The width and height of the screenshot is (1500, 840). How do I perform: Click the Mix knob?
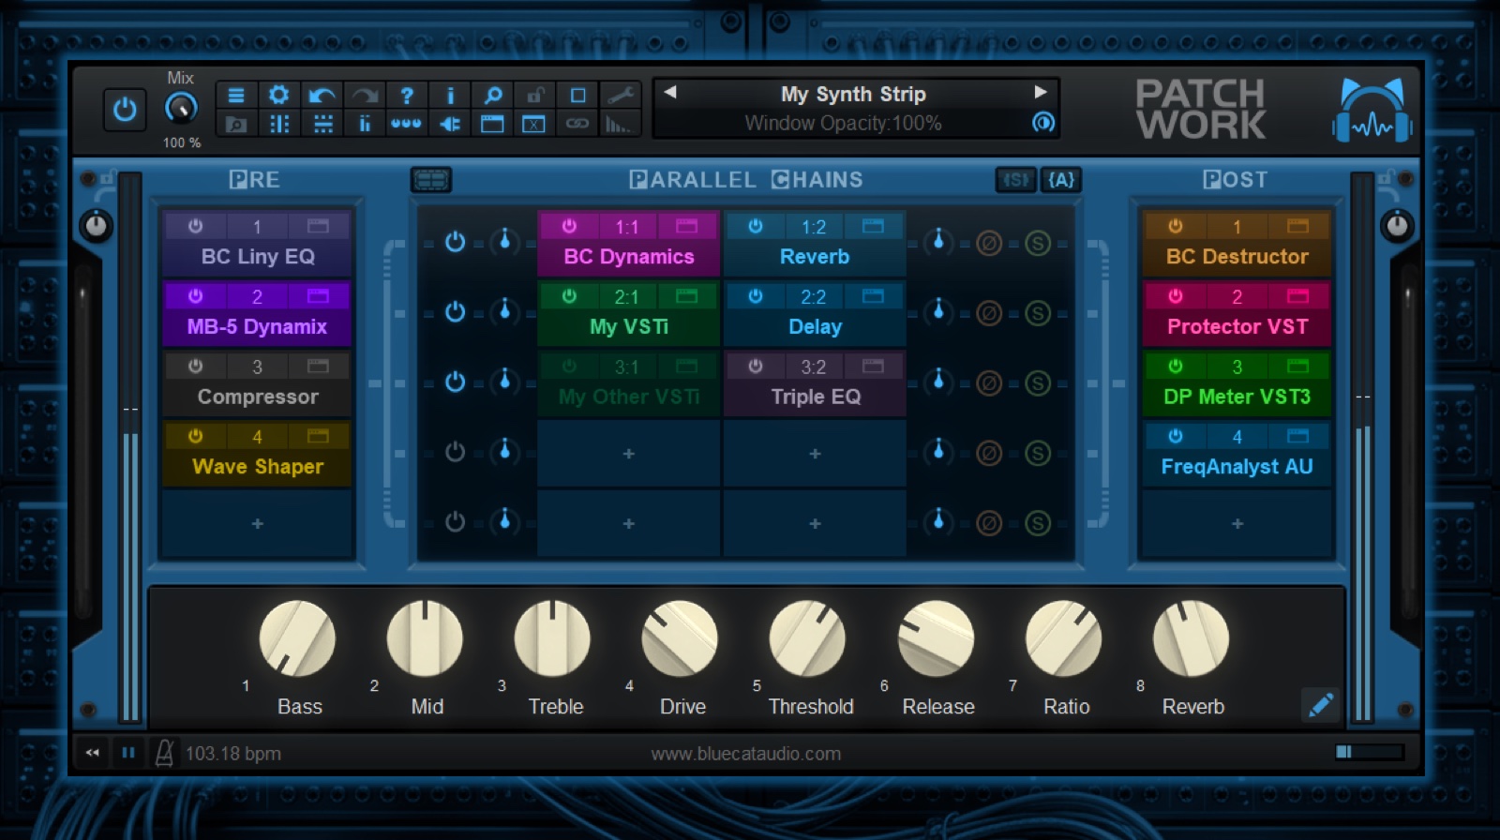pyautogui.click(x=181, y=109)
